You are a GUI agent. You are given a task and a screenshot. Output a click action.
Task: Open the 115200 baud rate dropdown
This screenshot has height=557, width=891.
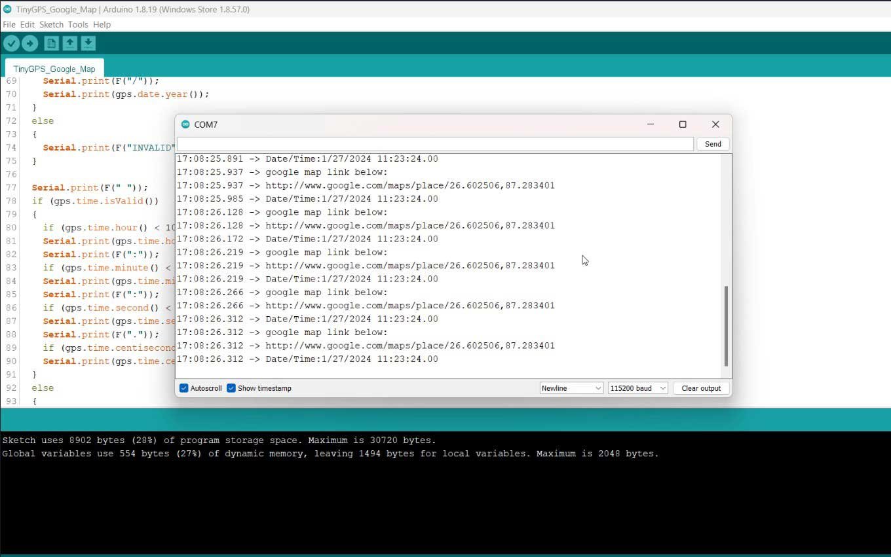(637, 388)
